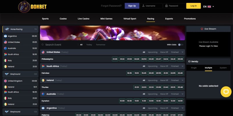The width and height of the screenshot is (233, 116).
Task: Click the first Greyhound category icon
Action: (x=6, y=74)
